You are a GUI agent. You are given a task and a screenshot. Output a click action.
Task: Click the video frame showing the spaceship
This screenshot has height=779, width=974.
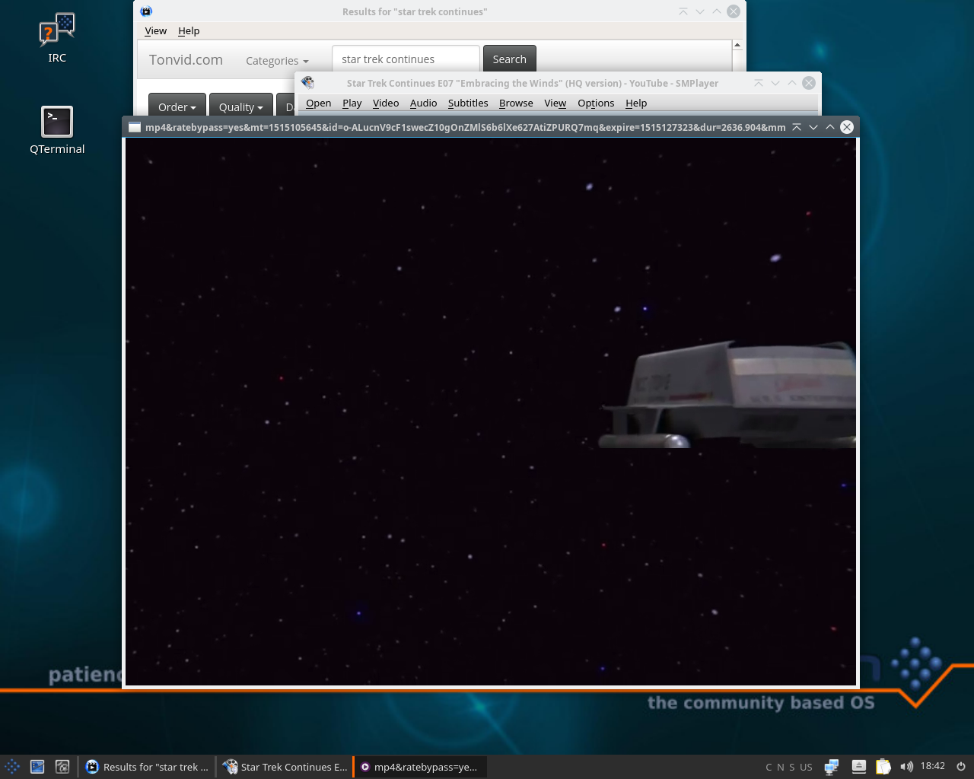tap(491, 412)
